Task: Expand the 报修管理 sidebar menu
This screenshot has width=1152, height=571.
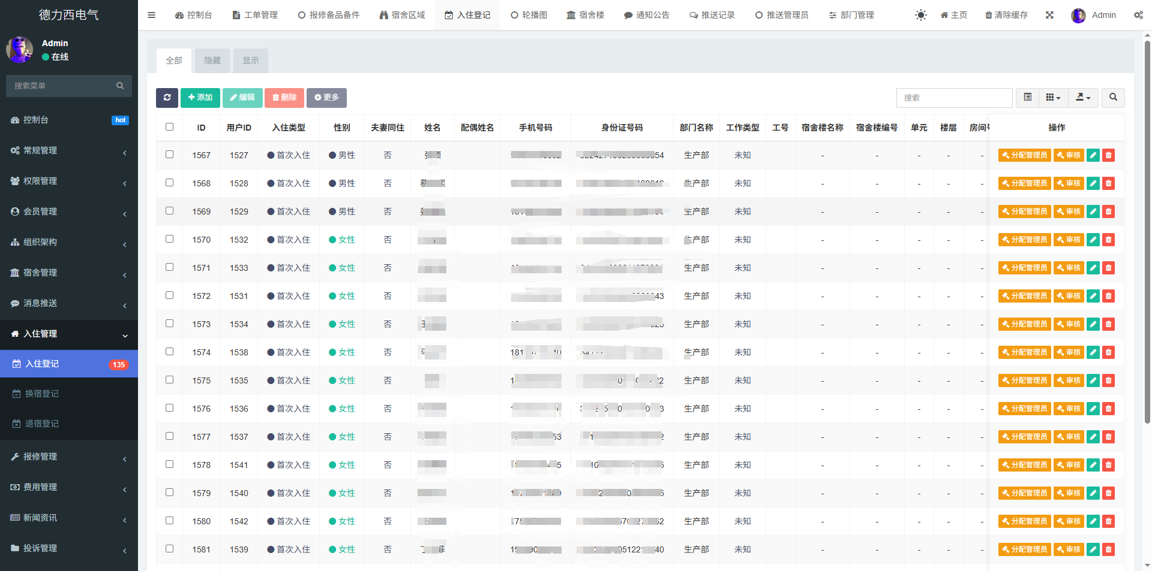Action: [x=69, y=457]
